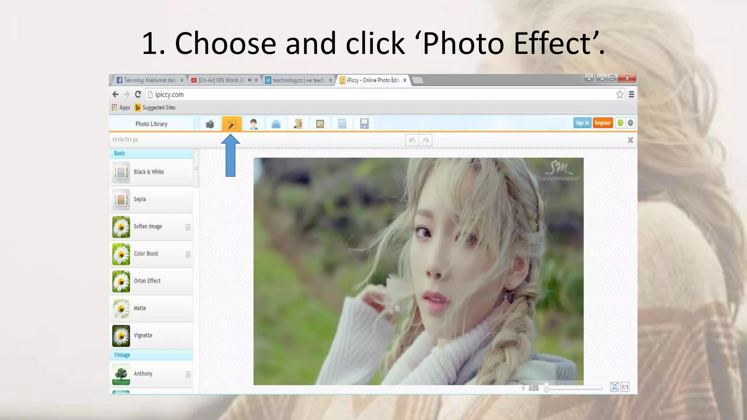Close the editor panel with X
Viewport: 747px width, 420px height.
point(630,140)
